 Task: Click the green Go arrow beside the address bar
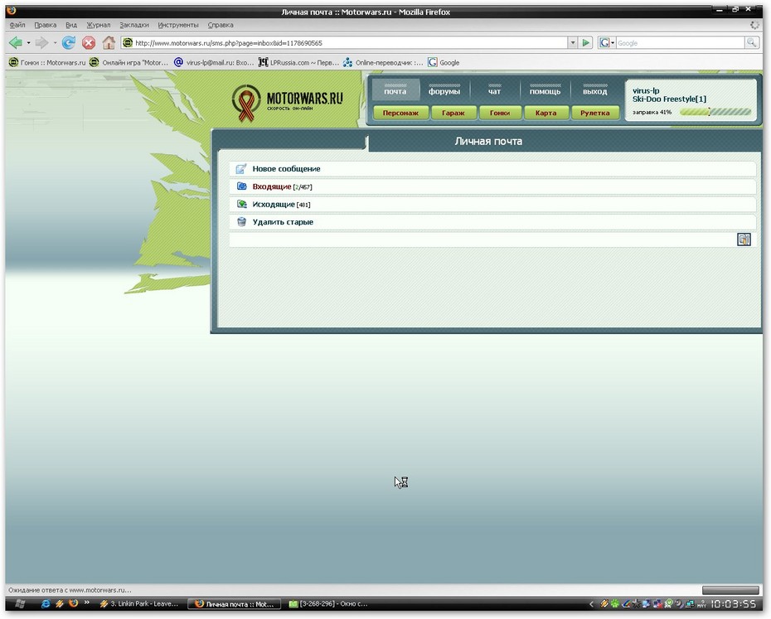(x=585, y=43)
